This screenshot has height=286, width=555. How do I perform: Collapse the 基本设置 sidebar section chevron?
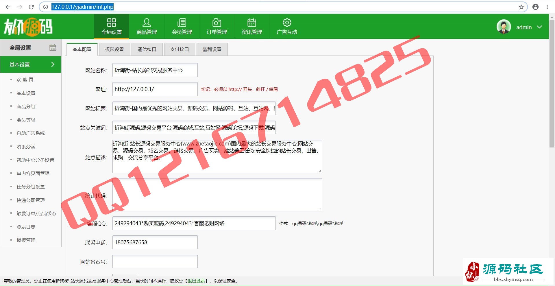[x=53, y=64]
